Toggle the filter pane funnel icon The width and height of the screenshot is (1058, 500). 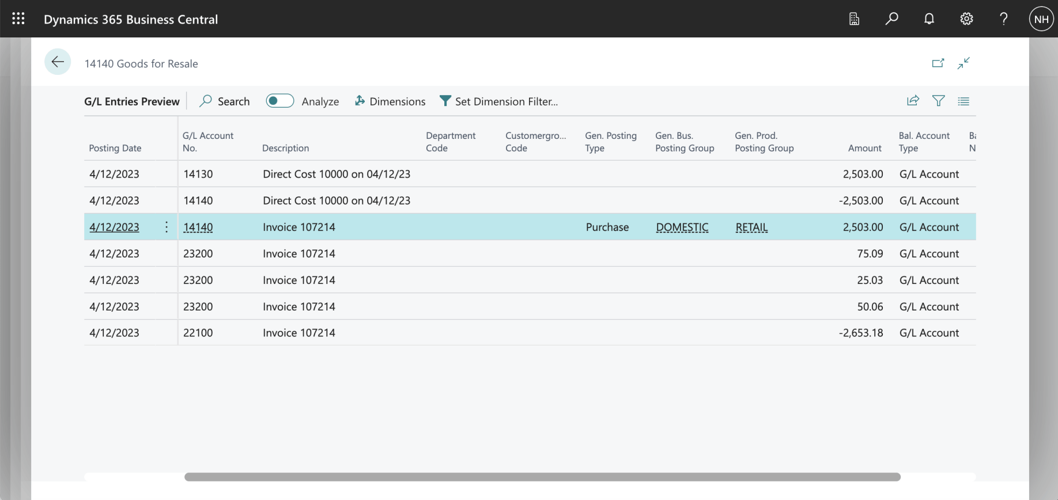938,101
